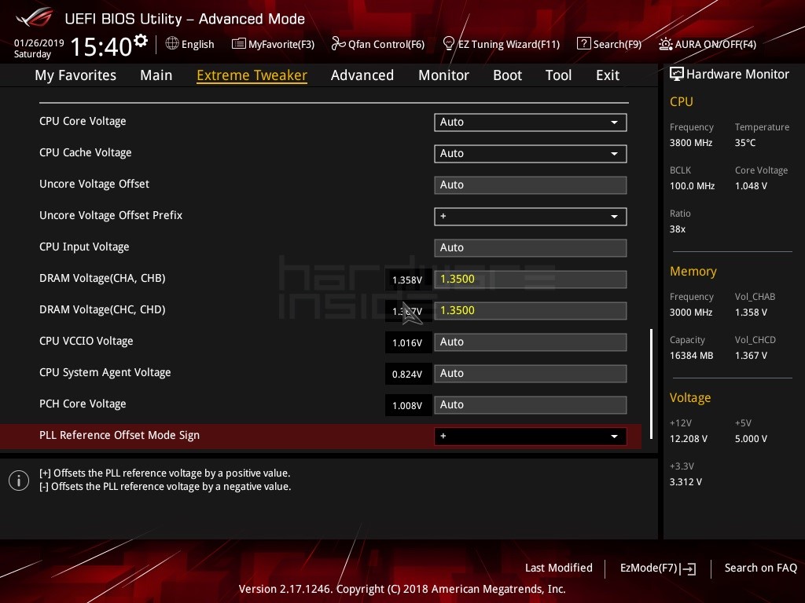Click the 1.358V DRAM reading

click(x=408, y=280)
